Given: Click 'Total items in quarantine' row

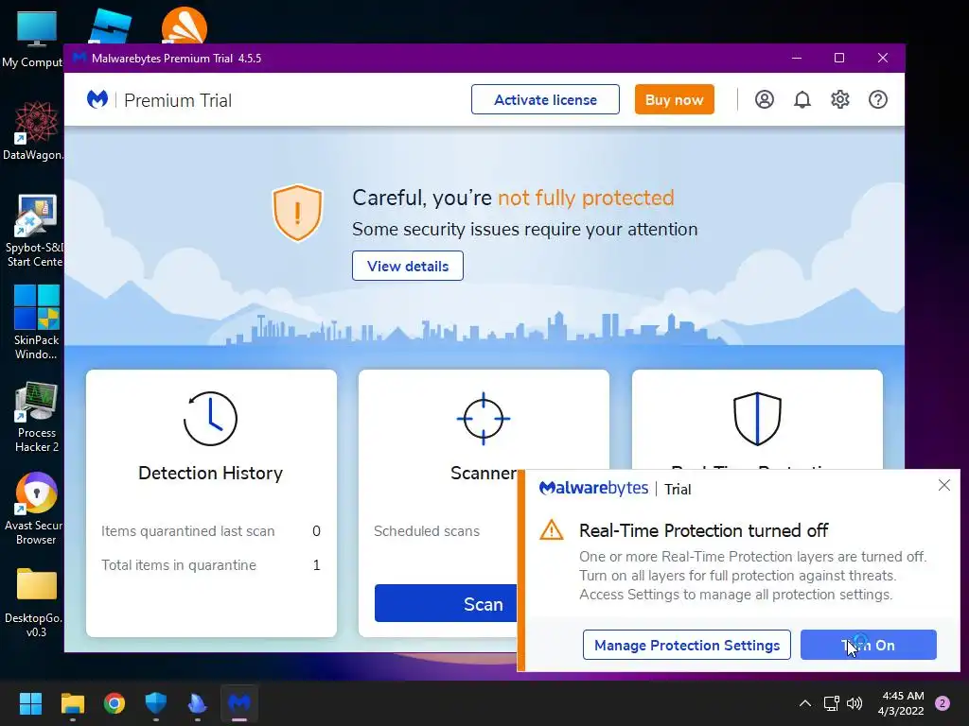Looking at the screenshot, I should [211, 565].
